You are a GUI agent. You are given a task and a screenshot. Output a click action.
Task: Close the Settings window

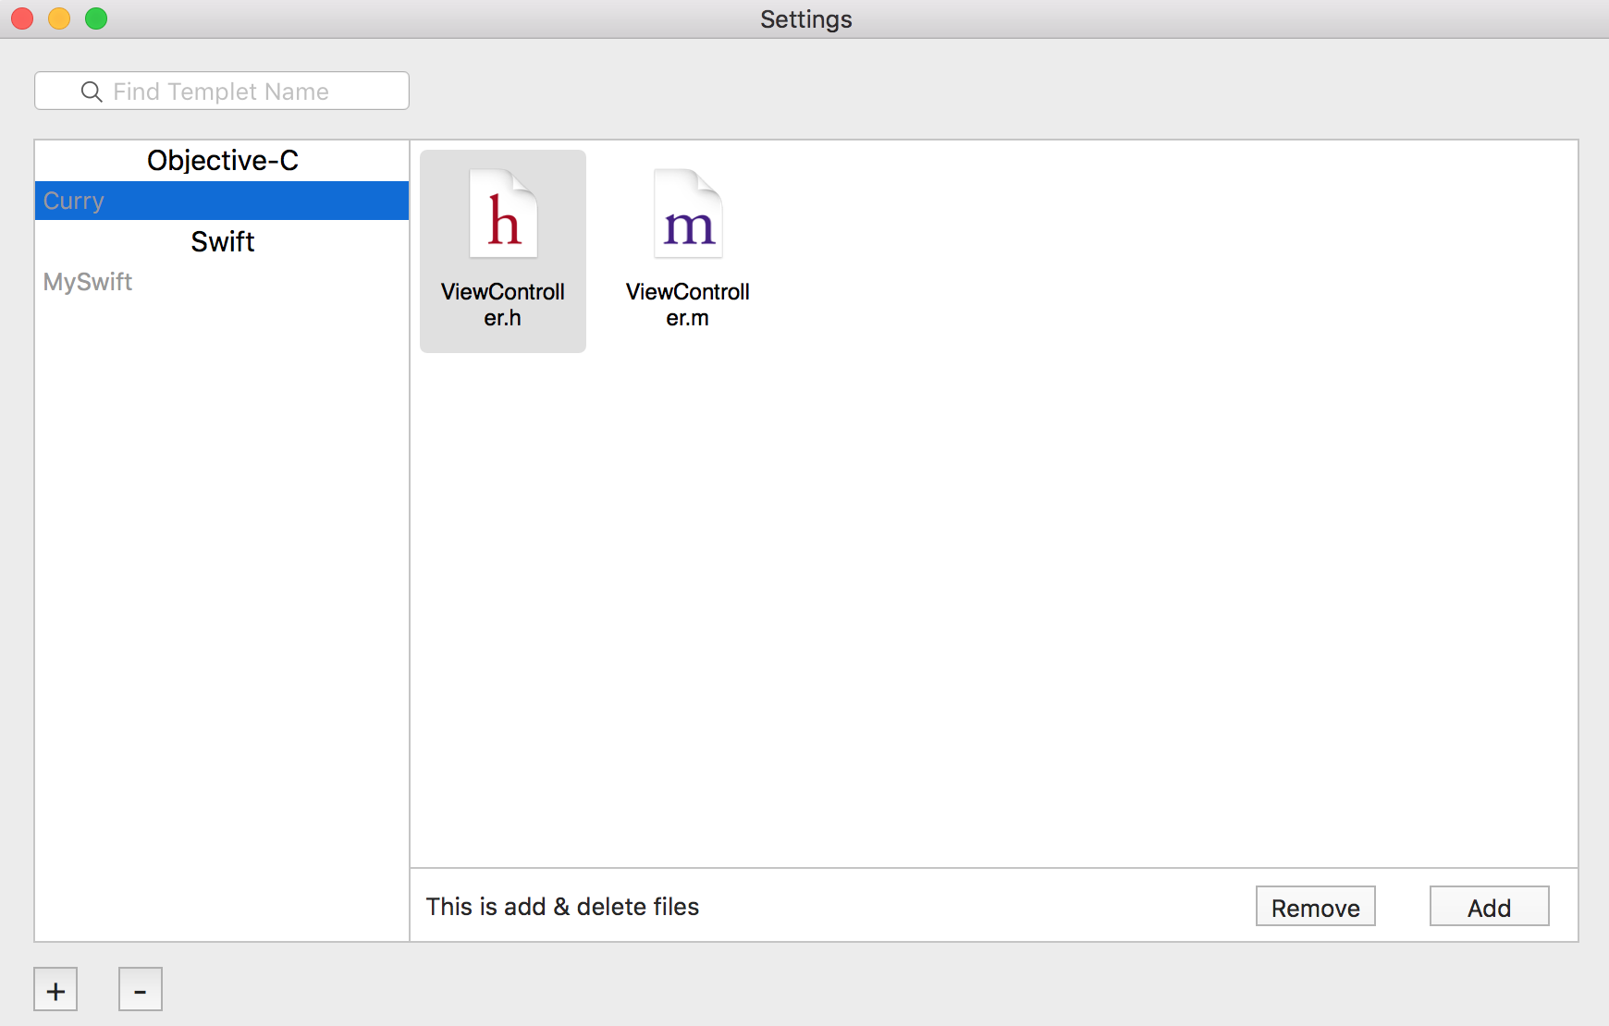[22, 18]
